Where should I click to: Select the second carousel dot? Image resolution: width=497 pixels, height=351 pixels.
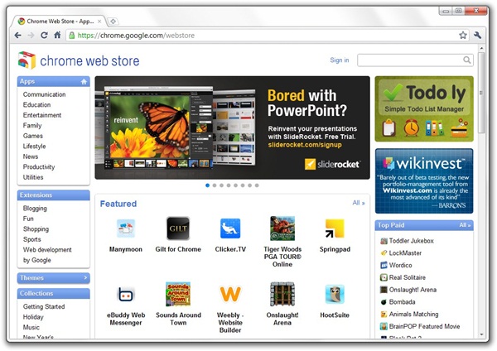point(215,185)
